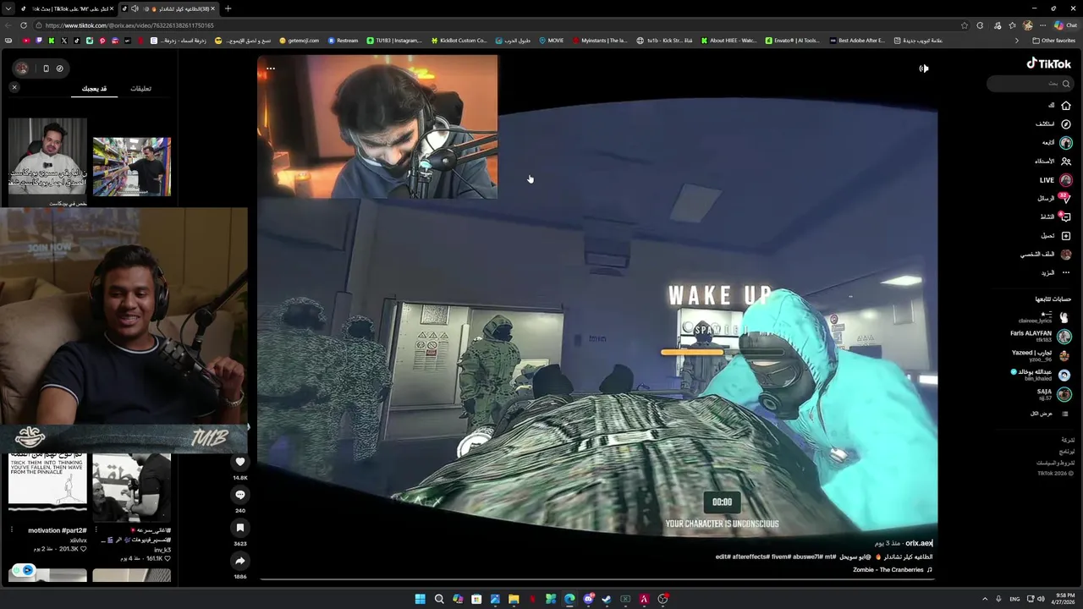Open the TikTok logo home link
This screenshot has height=609, width=1083.
pyautogui.click(x=1049, y=63)
